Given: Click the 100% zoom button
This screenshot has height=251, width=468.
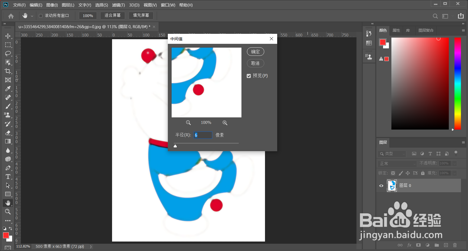Looking at the screenshot, I should (88, 16).
